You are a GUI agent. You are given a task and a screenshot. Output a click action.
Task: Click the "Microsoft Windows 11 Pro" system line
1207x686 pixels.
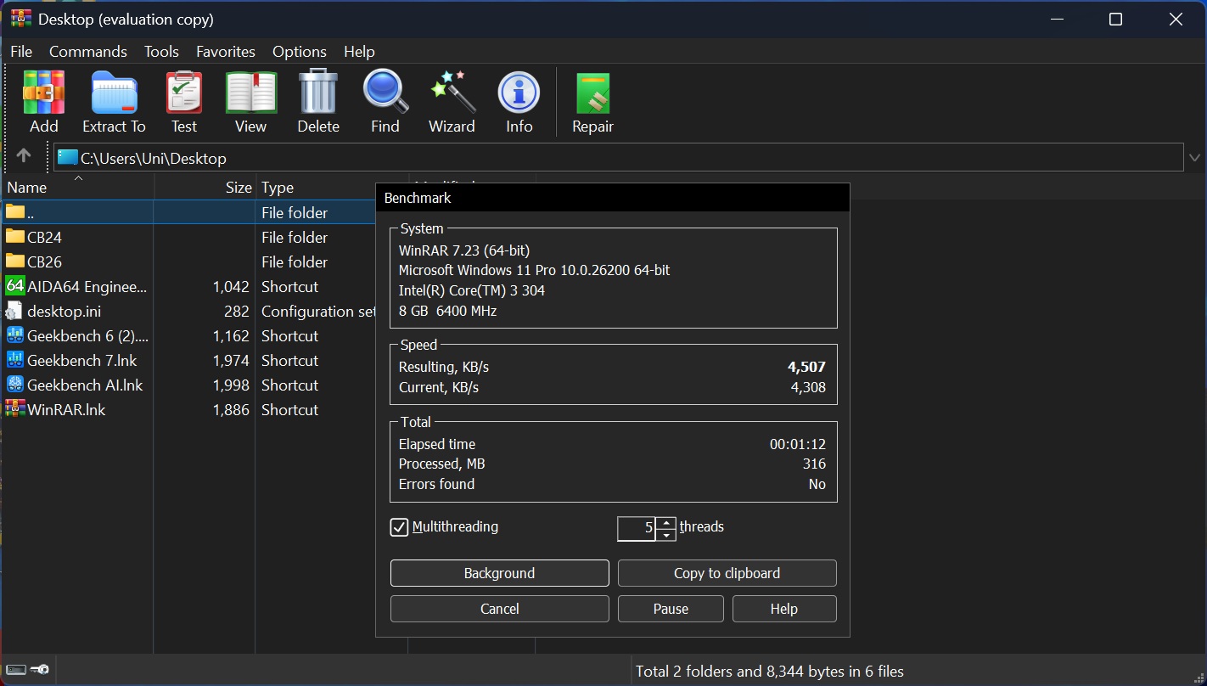pos(534,270)
